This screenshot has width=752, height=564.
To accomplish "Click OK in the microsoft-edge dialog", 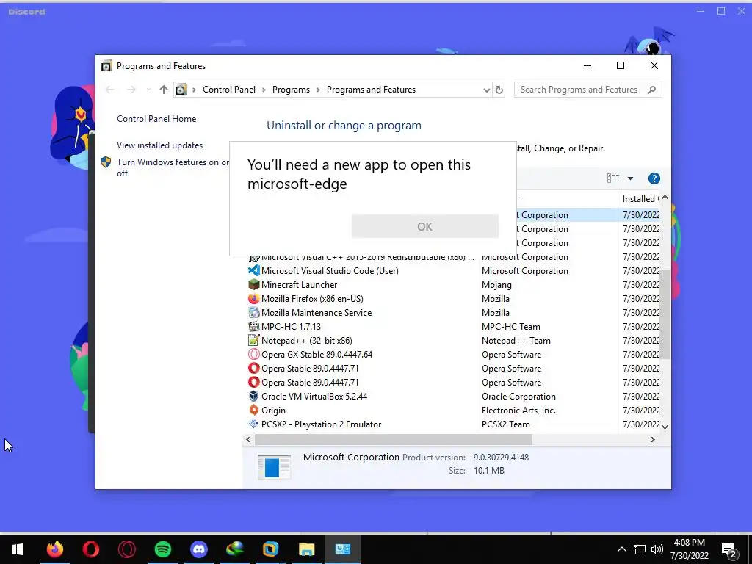I will coord(424,226).
